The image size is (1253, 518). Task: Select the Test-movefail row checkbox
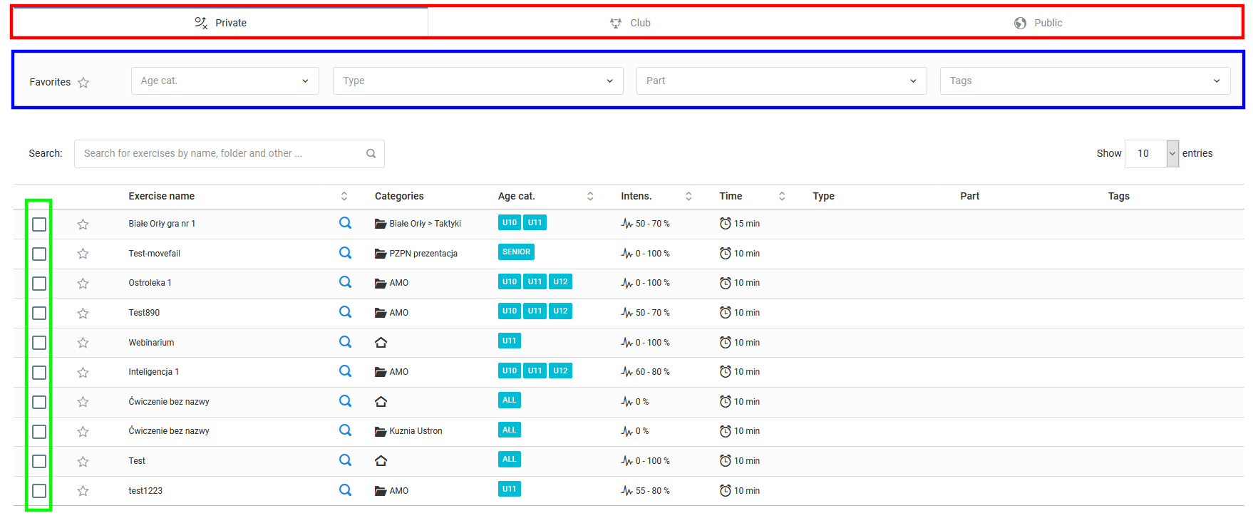[39, 254]
